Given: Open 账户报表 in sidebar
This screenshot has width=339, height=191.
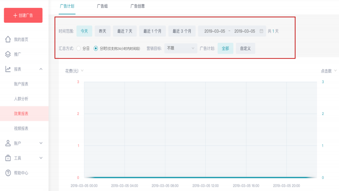Looking at the screenshot, I should pyautogui.click(x=21, y=84).
